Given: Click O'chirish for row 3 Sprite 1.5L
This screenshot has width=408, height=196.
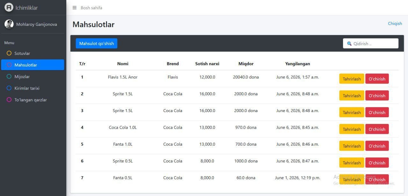Looking at the screenshot, I should click(377, 113).
